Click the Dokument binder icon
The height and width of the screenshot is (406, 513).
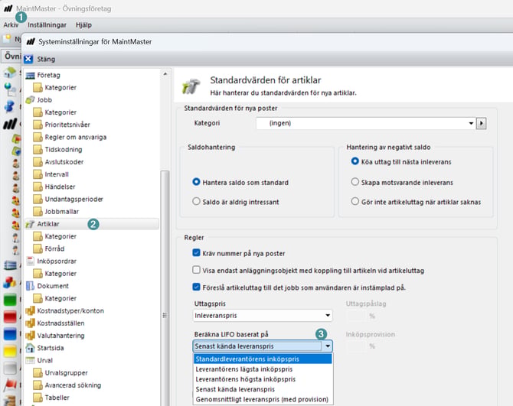[x=30, y=286]
